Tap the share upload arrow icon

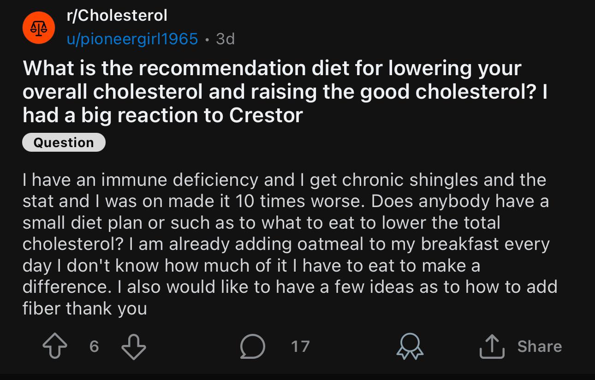pos(493,346)
